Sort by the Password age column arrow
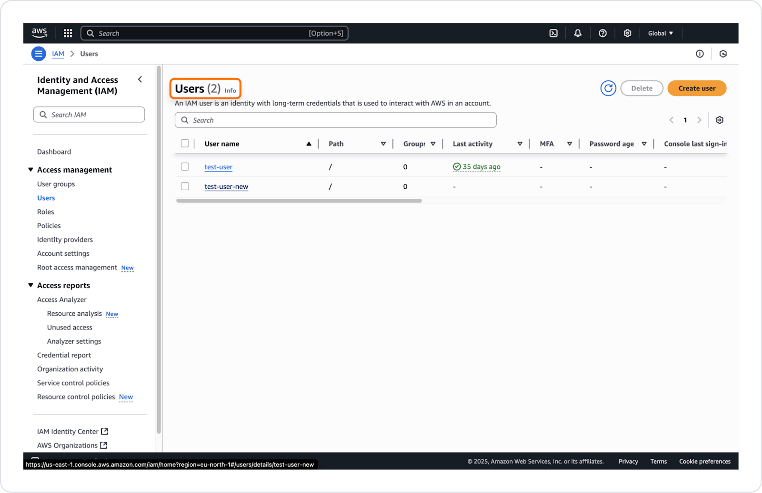Viewport: 762px width, 493px height. 644,144
